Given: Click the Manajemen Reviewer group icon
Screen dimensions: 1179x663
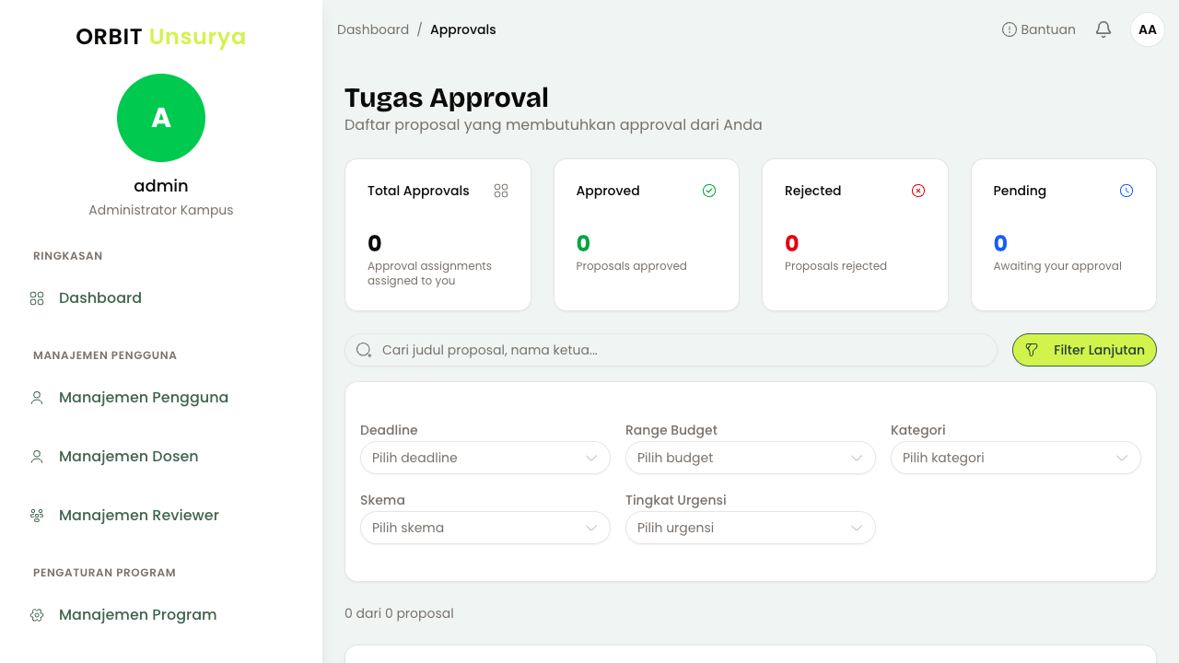Looking at the screenshot, I should pos(37,516).
